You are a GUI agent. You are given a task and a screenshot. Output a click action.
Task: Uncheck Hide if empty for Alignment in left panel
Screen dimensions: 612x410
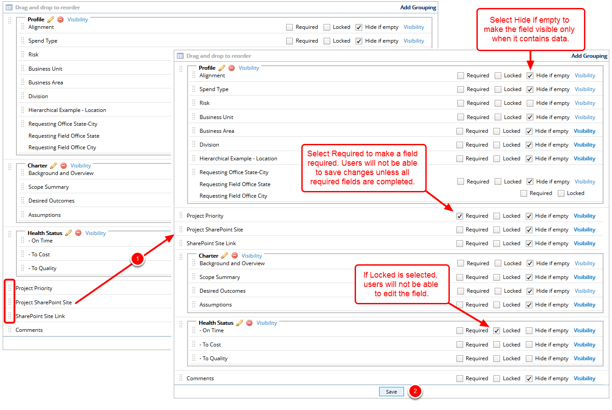pos(359,27)
